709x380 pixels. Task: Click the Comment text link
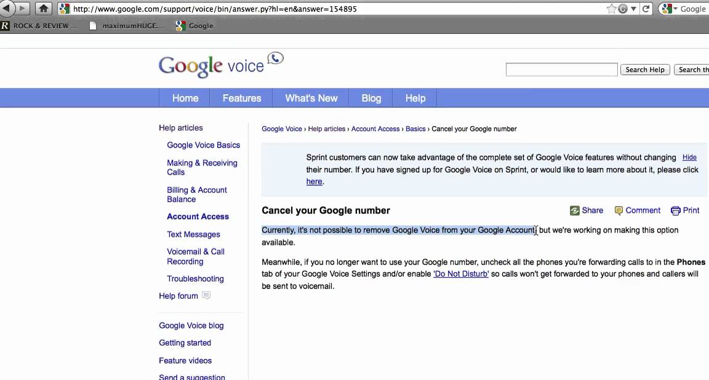click(643, 210)
